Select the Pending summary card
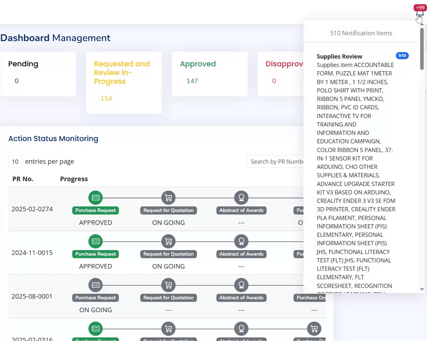The width and height of the screenshot is (427, 341). tap(38, 74)
